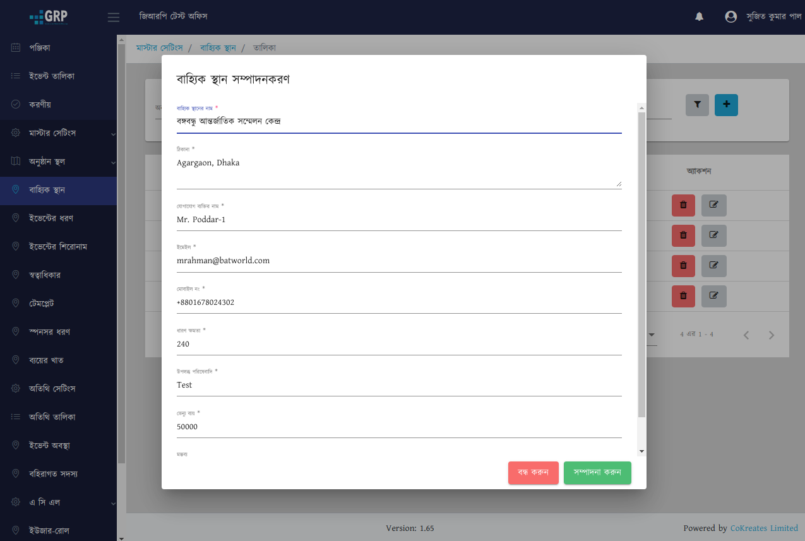This screenshot has width=805, height=541.
Task: Click the করণীয় checkmark icon
Action: point(16,104)
